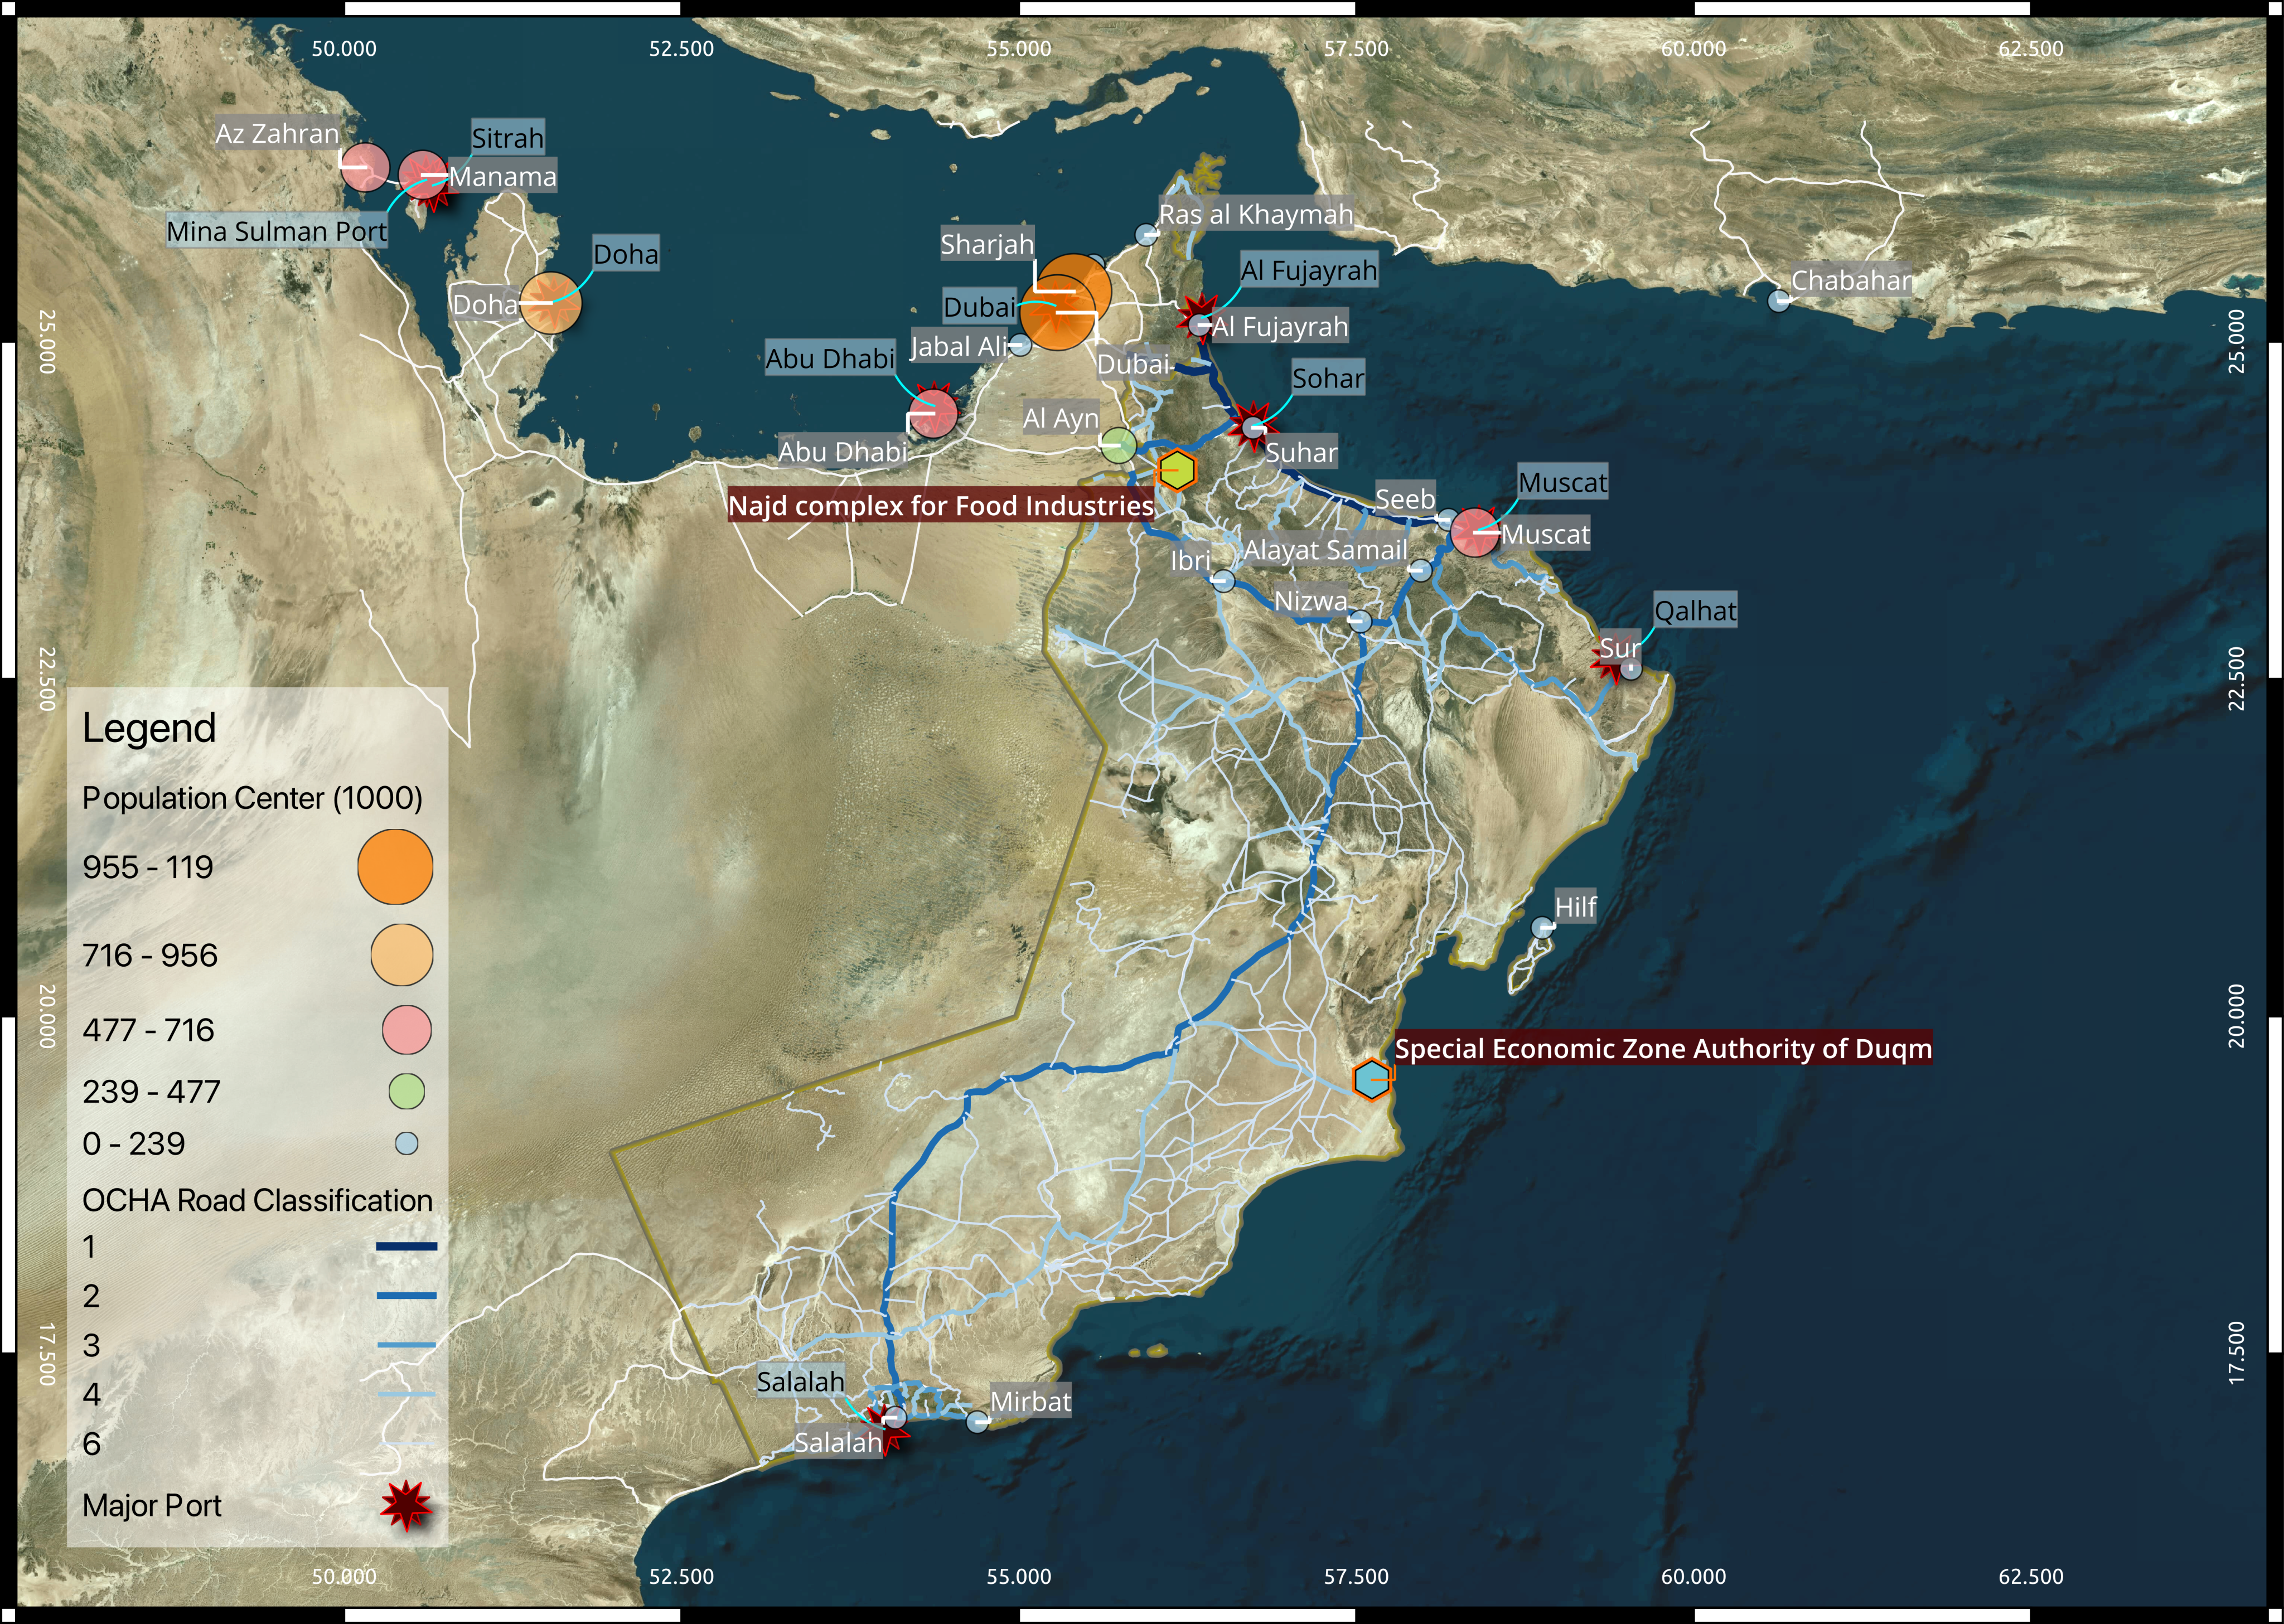Click the Mina Sulman Port label
Image resolution: width=2284 pixels, height=1624 pixels.
coord(276,231)
